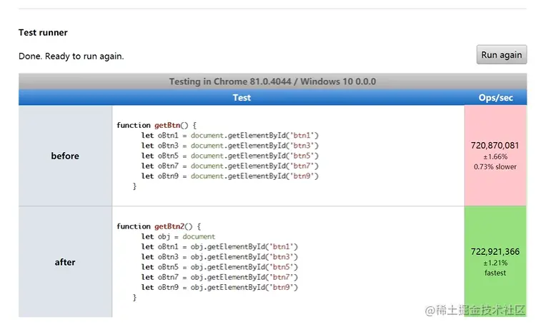Image resolution: width=536 pixels, height=327 pixels.
Task: Click the 722,921,366 ops result
Action: 495,251
